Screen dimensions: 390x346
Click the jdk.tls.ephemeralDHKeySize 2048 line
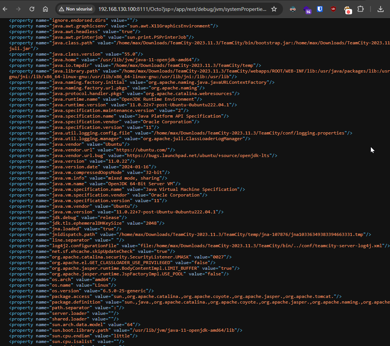[x=87, y=223]
